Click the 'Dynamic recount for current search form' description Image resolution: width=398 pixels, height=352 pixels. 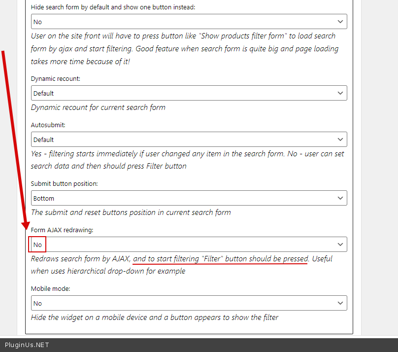98,107
